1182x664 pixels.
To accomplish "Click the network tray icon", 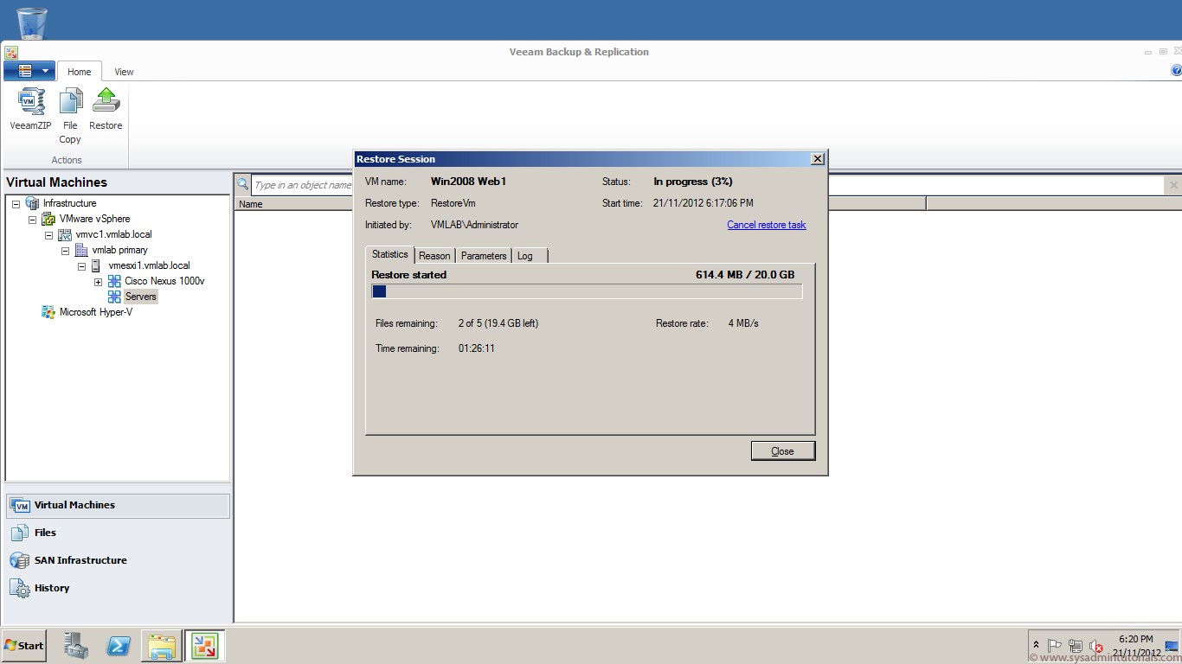I will pyautogui.click(x=1076, y=646).
